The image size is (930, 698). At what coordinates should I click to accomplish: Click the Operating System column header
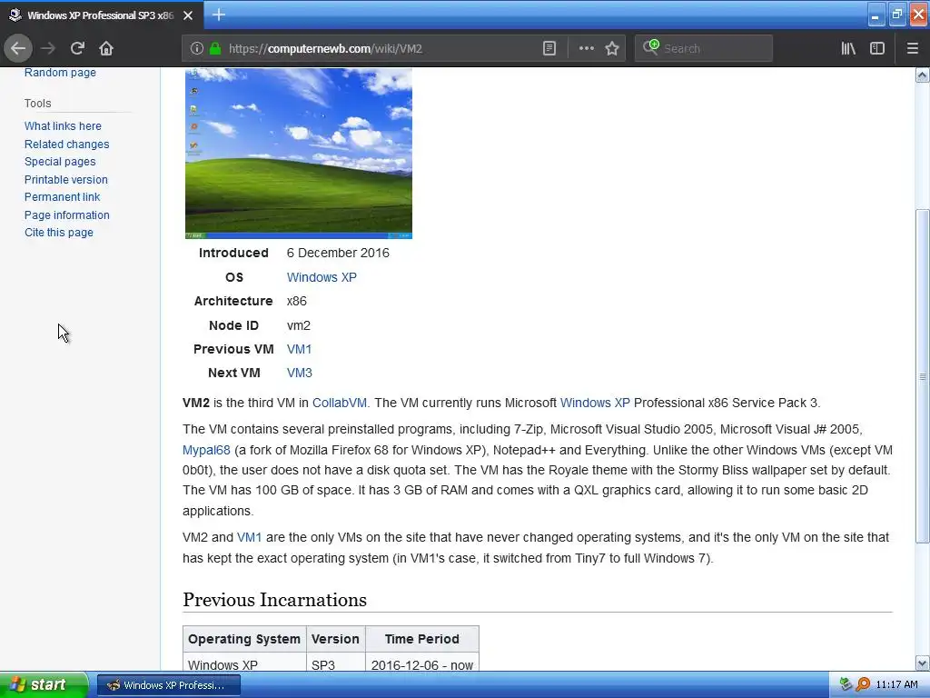coord(244,639)
